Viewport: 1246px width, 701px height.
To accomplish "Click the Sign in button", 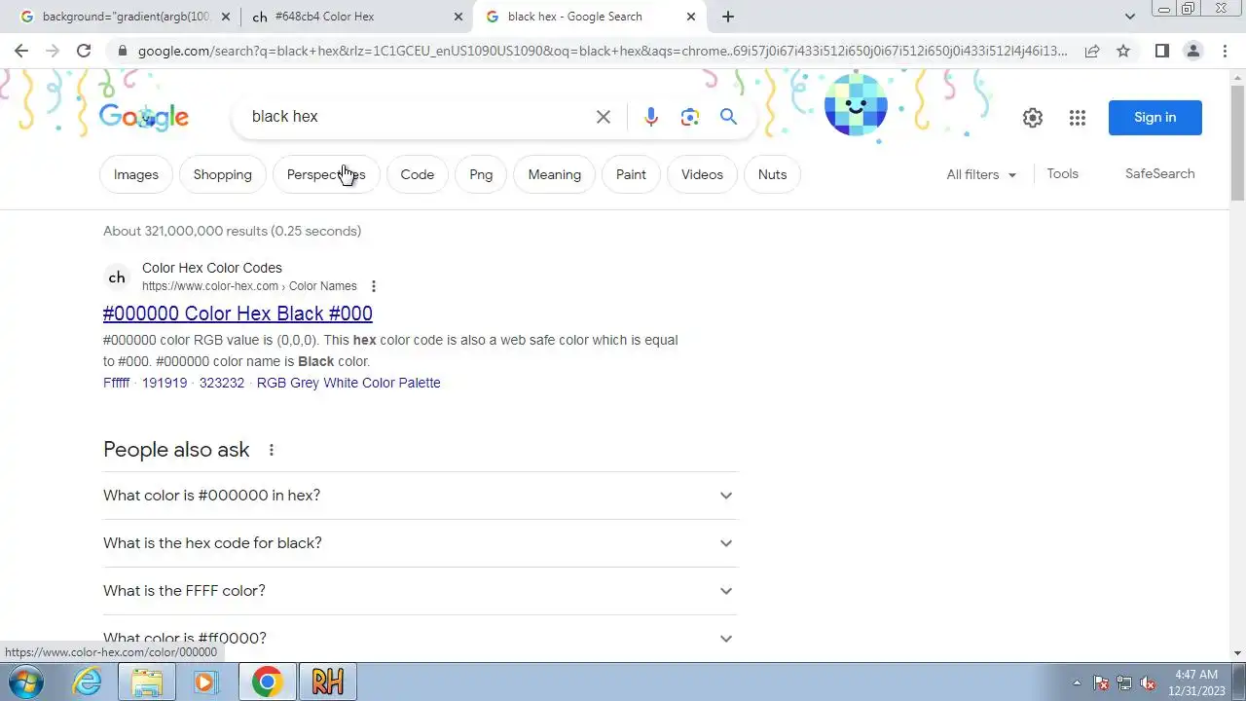I will pyautogui.click(x=1155, y=118).
